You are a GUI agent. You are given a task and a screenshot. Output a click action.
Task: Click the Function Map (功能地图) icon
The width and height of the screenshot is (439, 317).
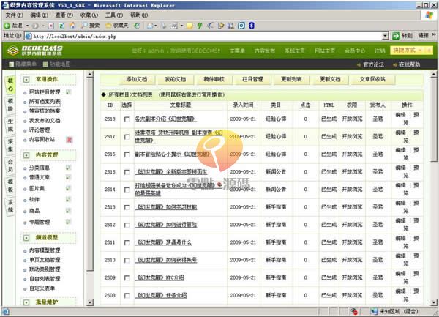(x=45, y=64)
